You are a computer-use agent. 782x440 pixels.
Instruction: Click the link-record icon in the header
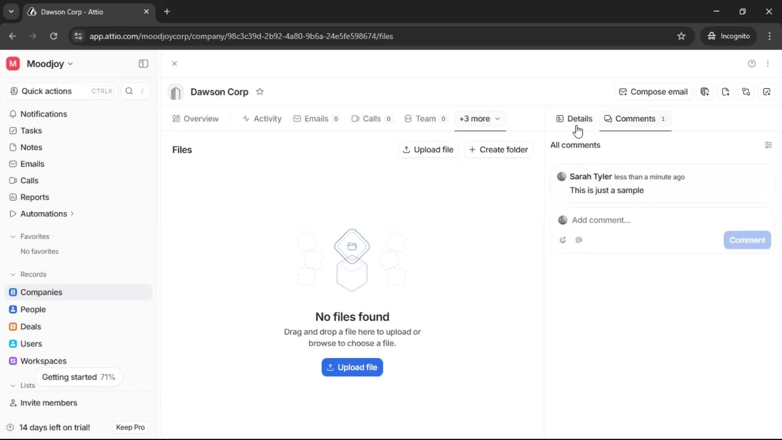tap(746, 92)
